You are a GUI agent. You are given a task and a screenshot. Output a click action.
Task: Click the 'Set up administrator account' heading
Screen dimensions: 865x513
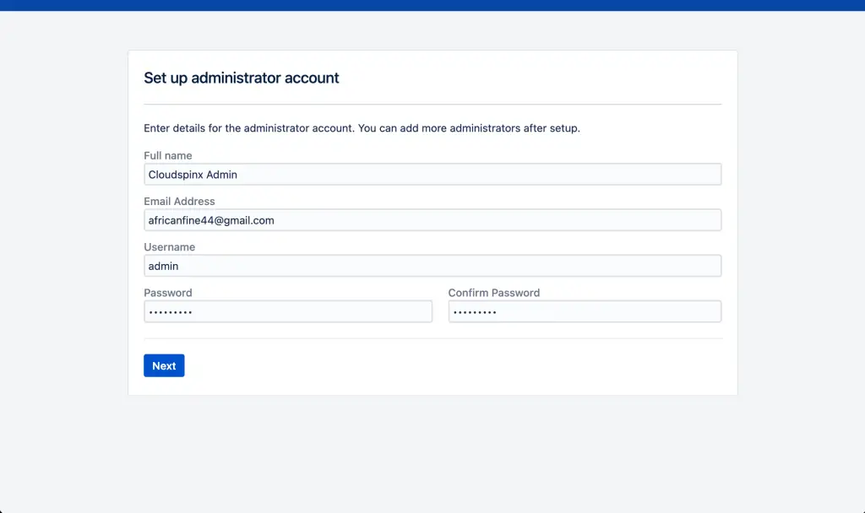(242, 78)
